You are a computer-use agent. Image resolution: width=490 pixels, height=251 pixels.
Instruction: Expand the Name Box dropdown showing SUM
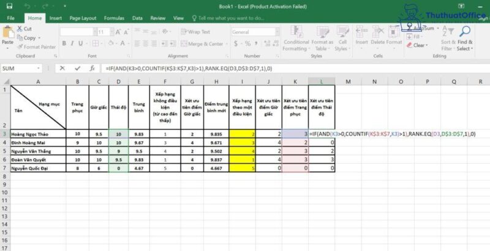(x=39, y=68)
